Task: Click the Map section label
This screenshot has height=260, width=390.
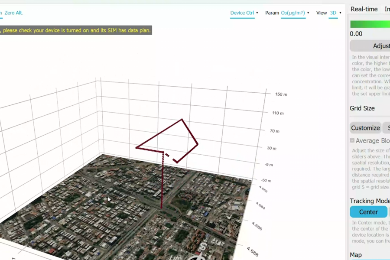Action: point(356,255)
